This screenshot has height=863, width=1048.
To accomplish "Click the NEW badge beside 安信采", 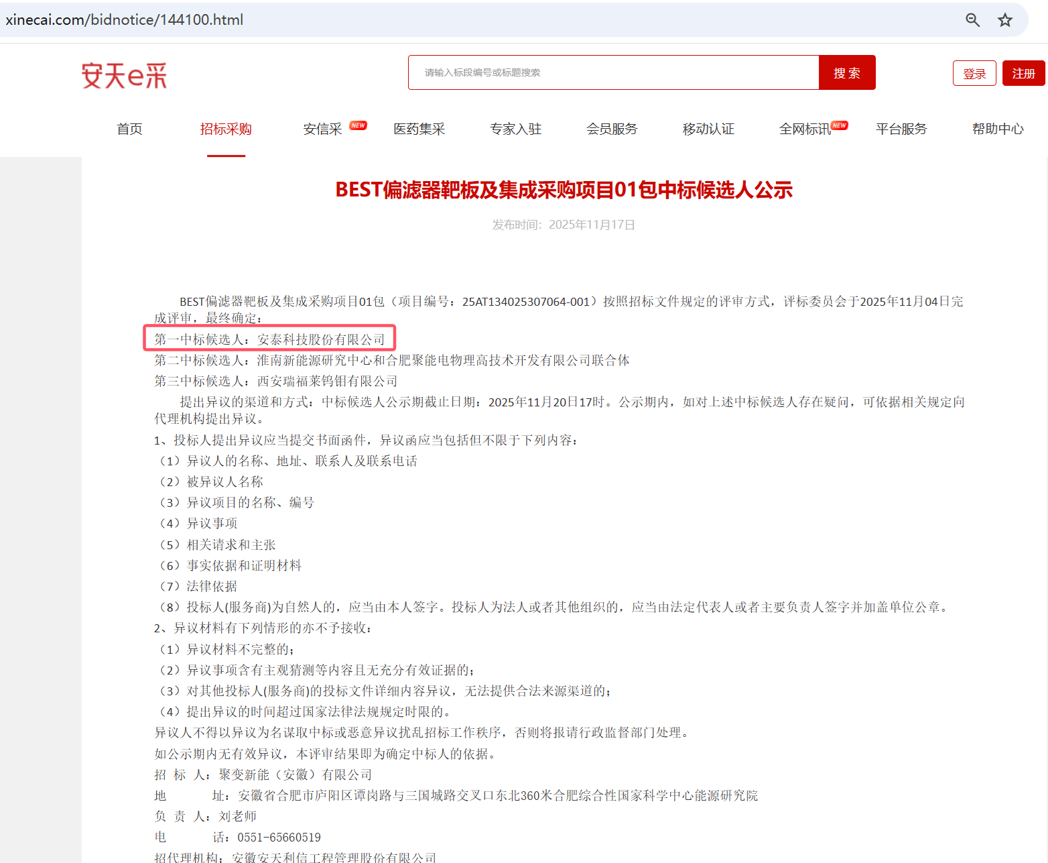I will tap(358, 125).
